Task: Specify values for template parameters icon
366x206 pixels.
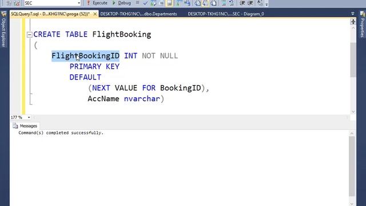Action: point(260,3)
